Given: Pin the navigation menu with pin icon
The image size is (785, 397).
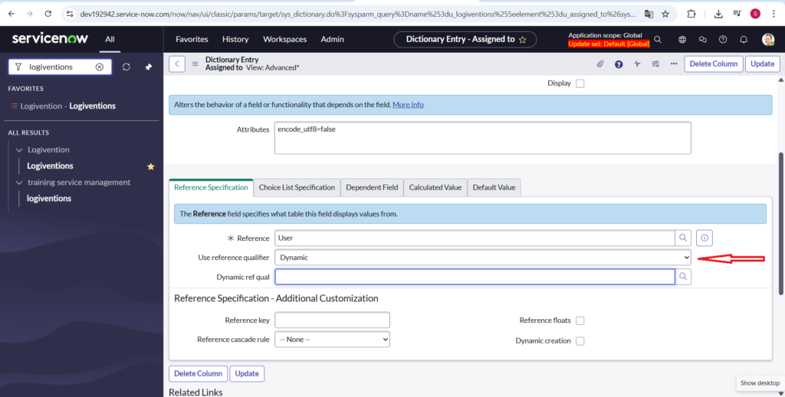Looking at the screenshot, I should pos(149,67).
